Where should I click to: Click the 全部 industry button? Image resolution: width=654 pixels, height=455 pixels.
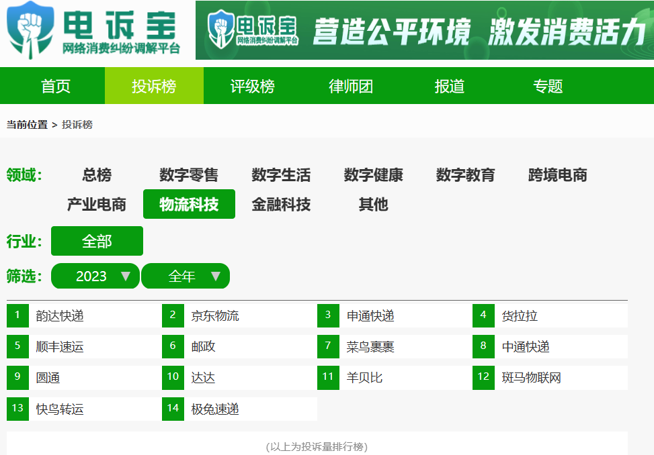tap(97, 241)
